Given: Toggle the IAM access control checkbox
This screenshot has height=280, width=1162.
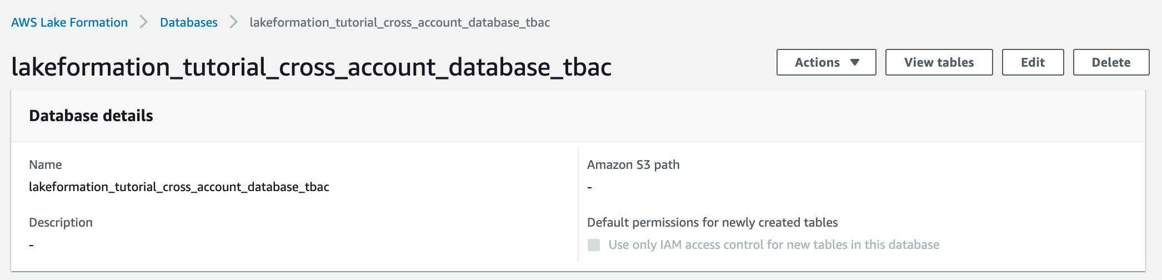Looking at the screenshot, I should pos(594,245).
